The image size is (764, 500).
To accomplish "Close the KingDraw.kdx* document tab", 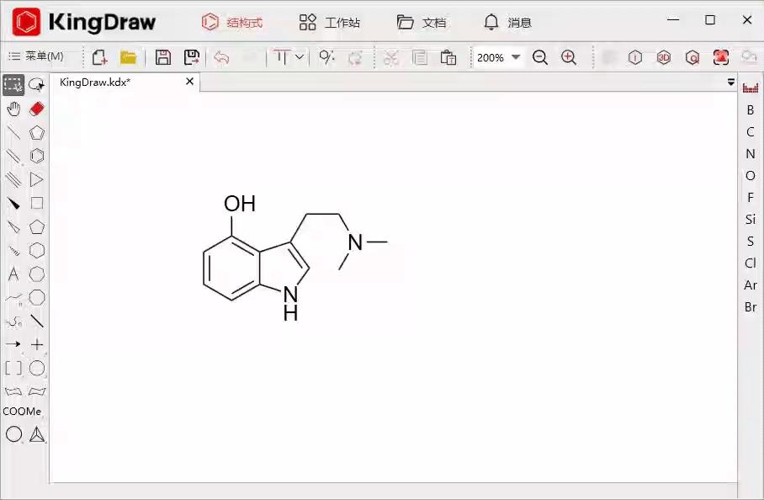I will point(190,82).
